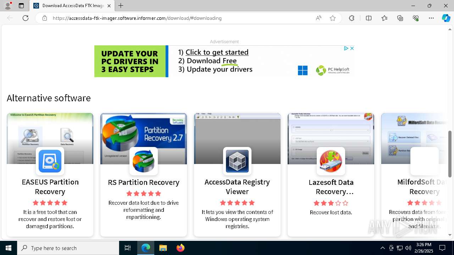The image size is (454, 255).
Task: Open the Collections panel
Action: 400,18
